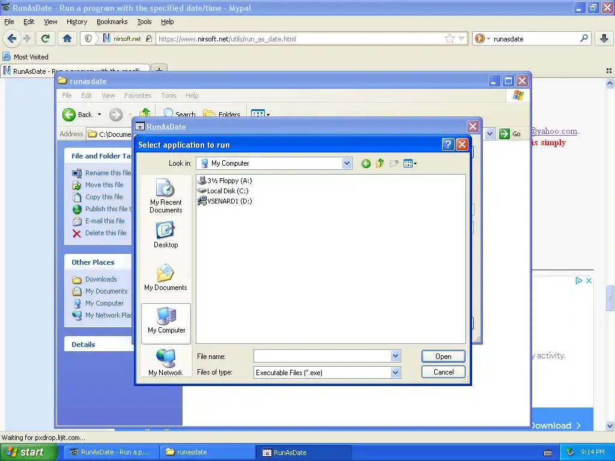Open Search in Explorer toolbar
This screenshot has height=461, width=615.
[x=180, y=114]
